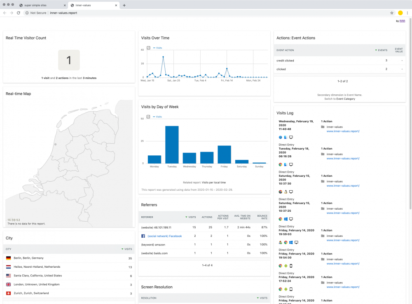Screen dimensions: 412x304
Task: Click the EVENT VALUE column header
Action: (398, 50)
